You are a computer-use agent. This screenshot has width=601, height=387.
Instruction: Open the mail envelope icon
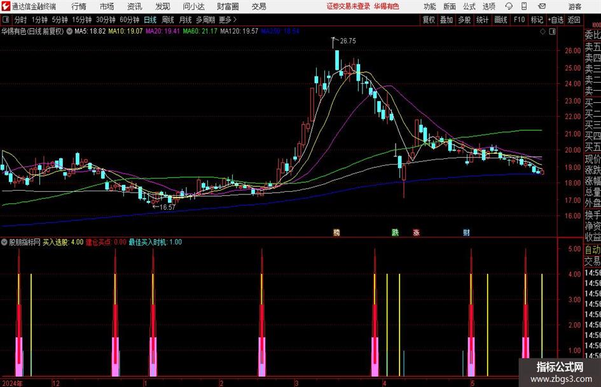tap(542, 6)
